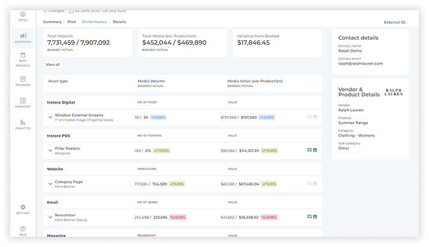The width and height of the screenshot is (429, 247).
Task: Switch to the Summary tab
Action: tap(52, 22)
